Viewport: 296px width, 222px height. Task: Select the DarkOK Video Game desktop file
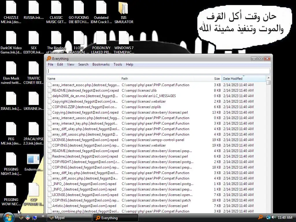pos(11,43)
